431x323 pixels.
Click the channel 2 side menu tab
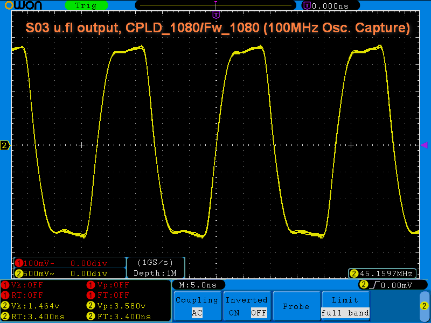pyautogui.click(x=425, y=306)
